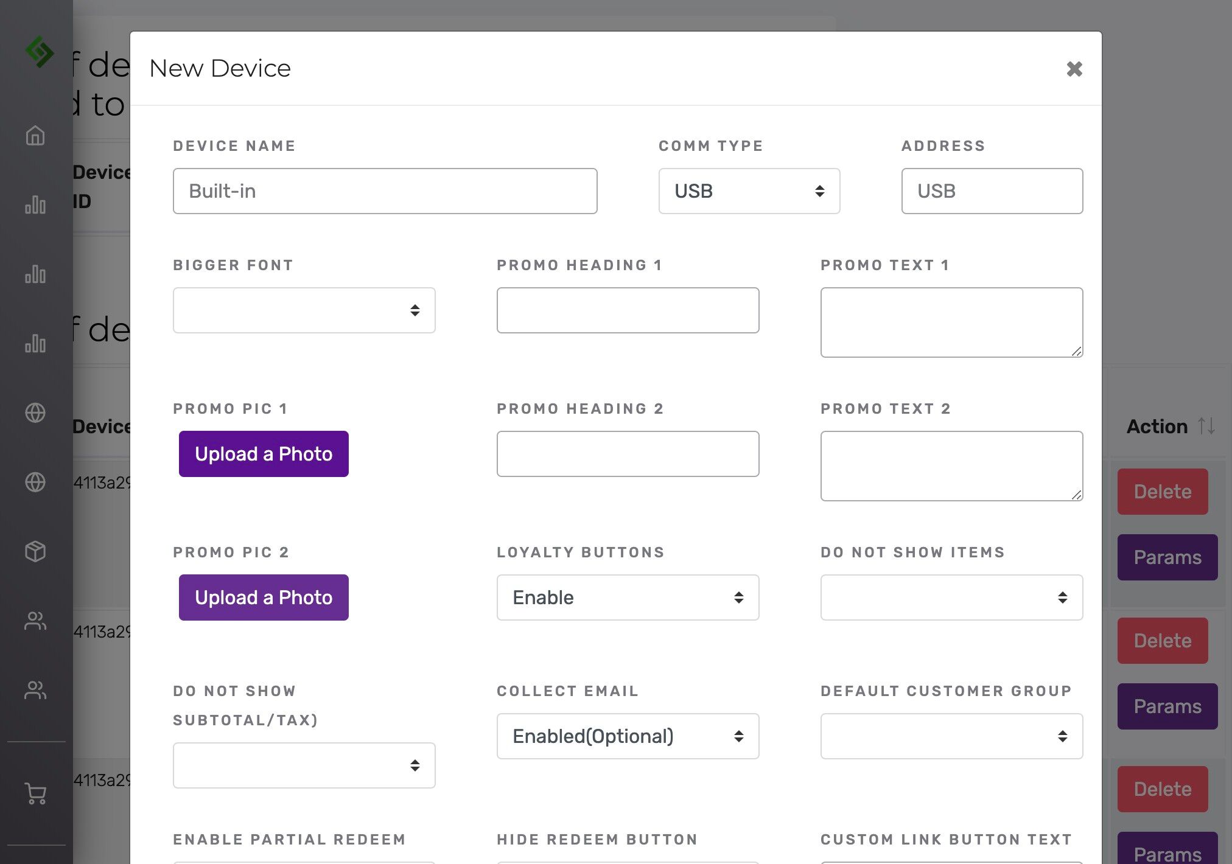
Task: Open the upper users icon in the sidebar
Action: click(35, 621)
